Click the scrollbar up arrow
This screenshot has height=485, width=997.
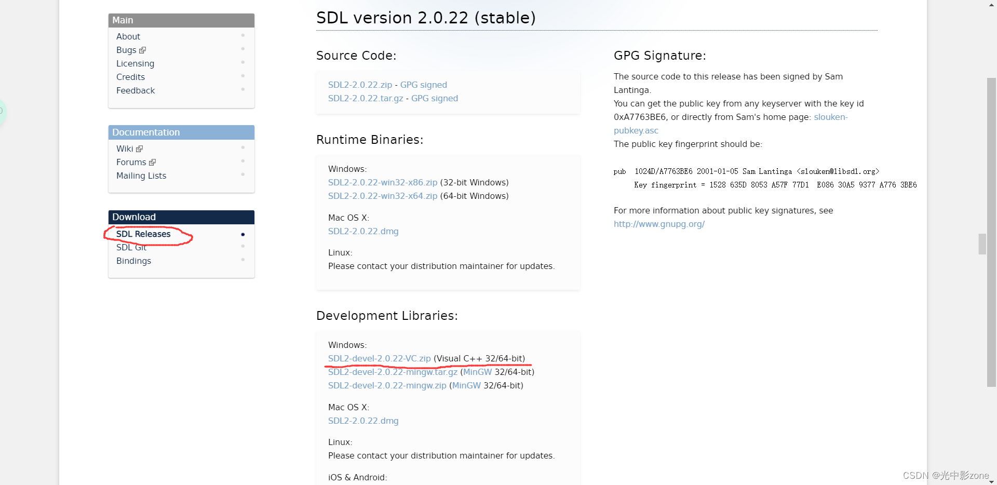pyautogui.click(x=991, y=5)
